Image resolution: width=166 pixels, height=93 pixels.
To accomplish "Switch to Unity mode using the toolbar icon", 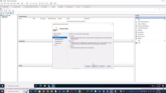I will tap(47, 3).
